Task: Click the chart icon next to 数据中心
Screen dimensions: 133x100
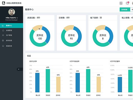Action: tap(3, 26)
